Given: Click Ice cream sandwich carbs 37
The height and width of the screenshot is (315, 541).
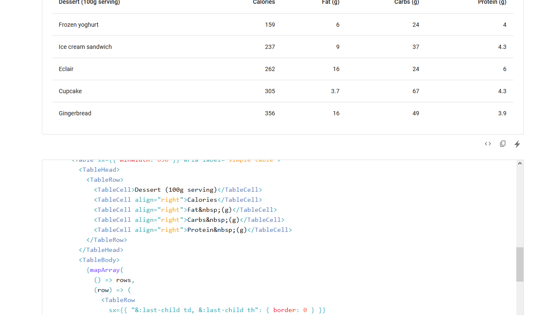Looking at the screenshot, I should click(415, 47).
